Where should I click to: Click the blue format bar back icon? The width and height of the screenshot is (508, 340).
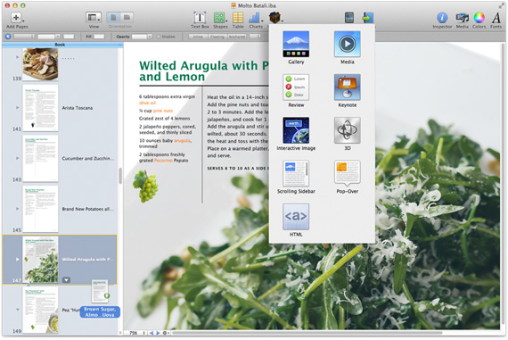pyautogui.click(x=8, y=37)
